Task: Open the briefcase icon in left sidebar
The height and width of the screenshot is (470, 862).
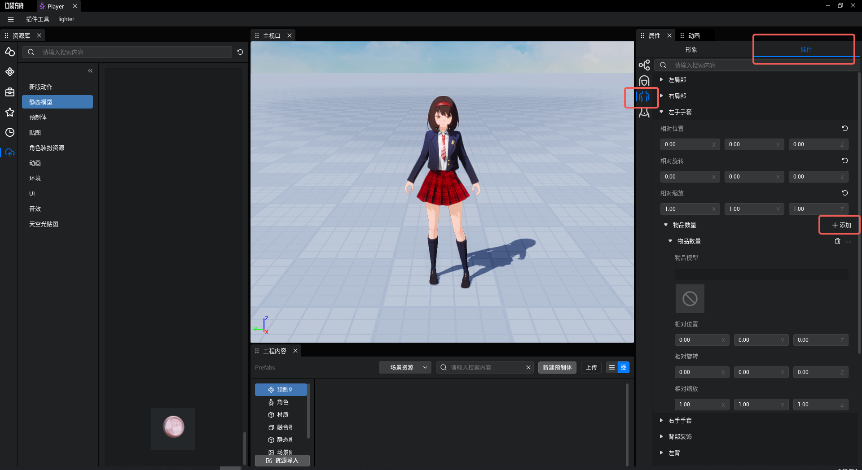Action: (10, 92)
